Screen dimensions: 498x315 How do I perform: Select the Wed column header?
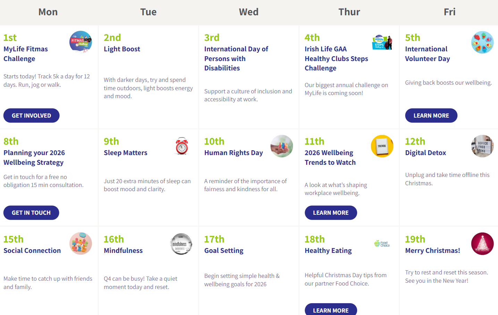tap(248, 12)
